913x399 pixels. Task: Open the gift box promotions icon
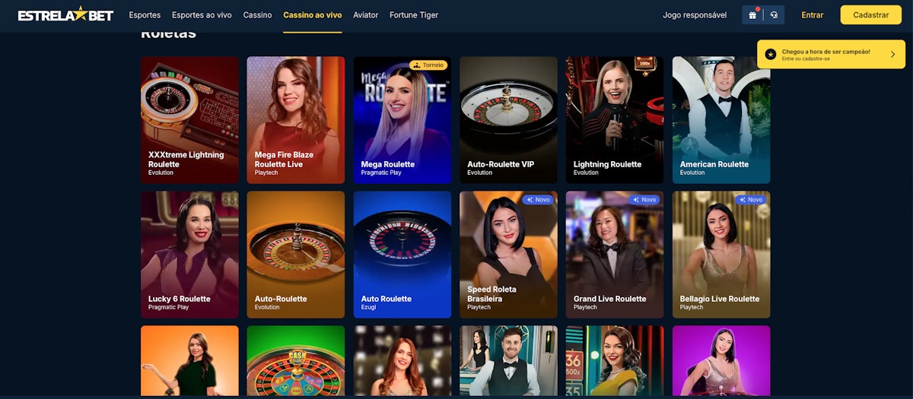point(752,14)
